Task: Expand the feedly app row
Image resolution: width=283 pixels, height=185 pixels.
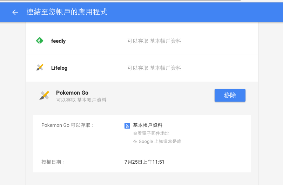Action: pos(142,41)
